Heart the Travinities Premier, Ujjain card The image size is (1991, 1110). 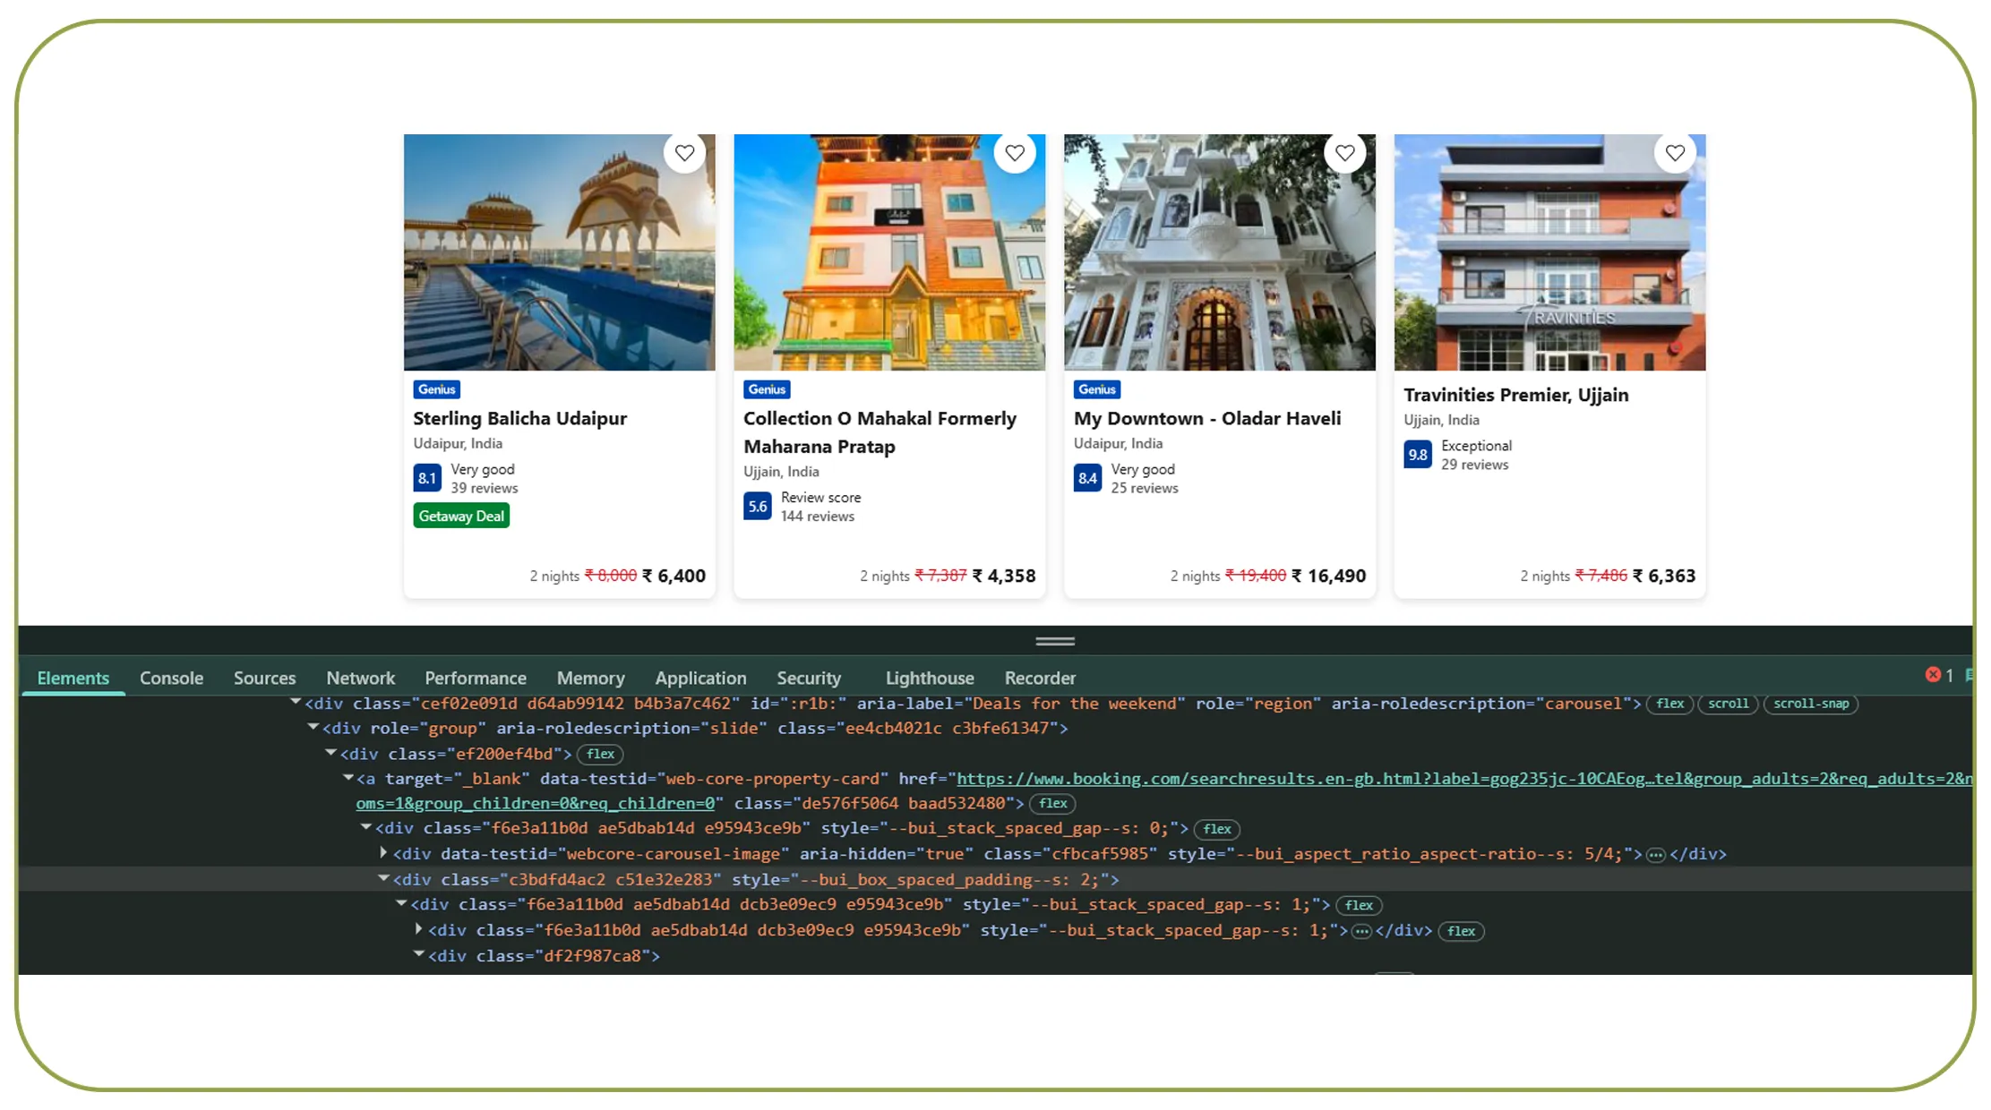click(x=1675, y=153)
